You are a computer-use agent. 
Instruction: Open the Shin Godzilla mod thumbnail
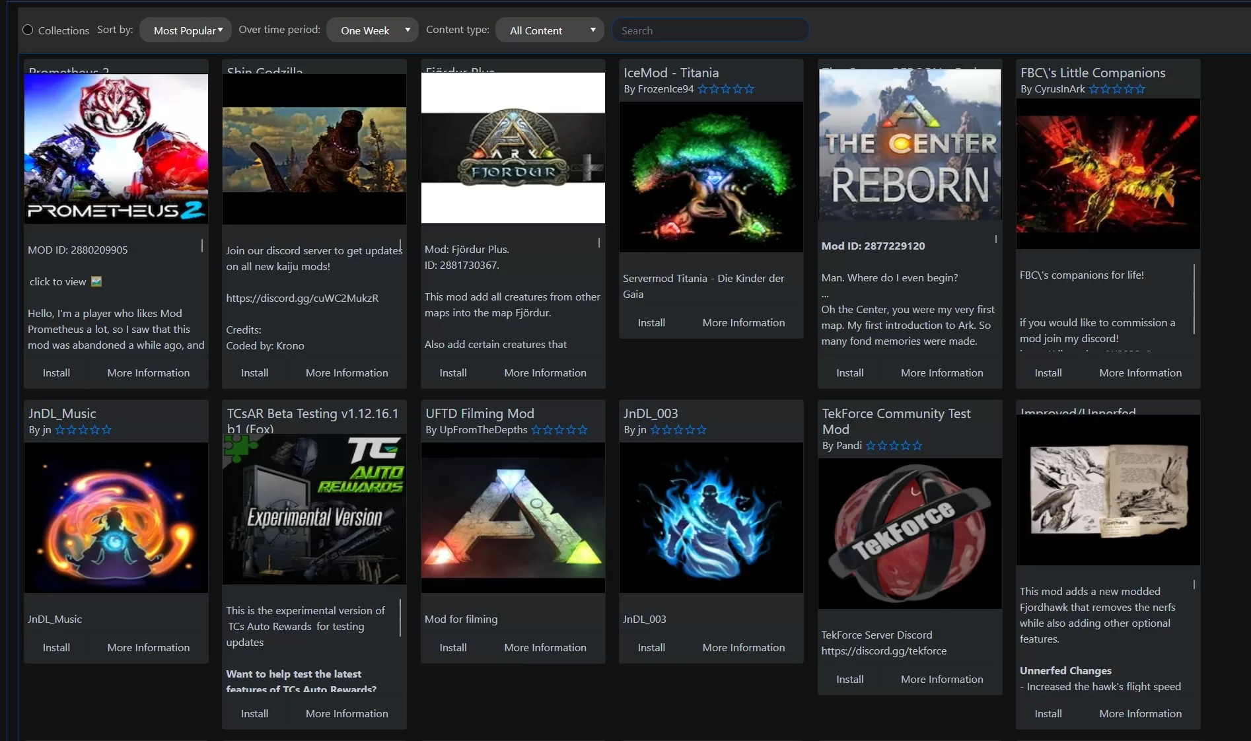click(314, 149)
